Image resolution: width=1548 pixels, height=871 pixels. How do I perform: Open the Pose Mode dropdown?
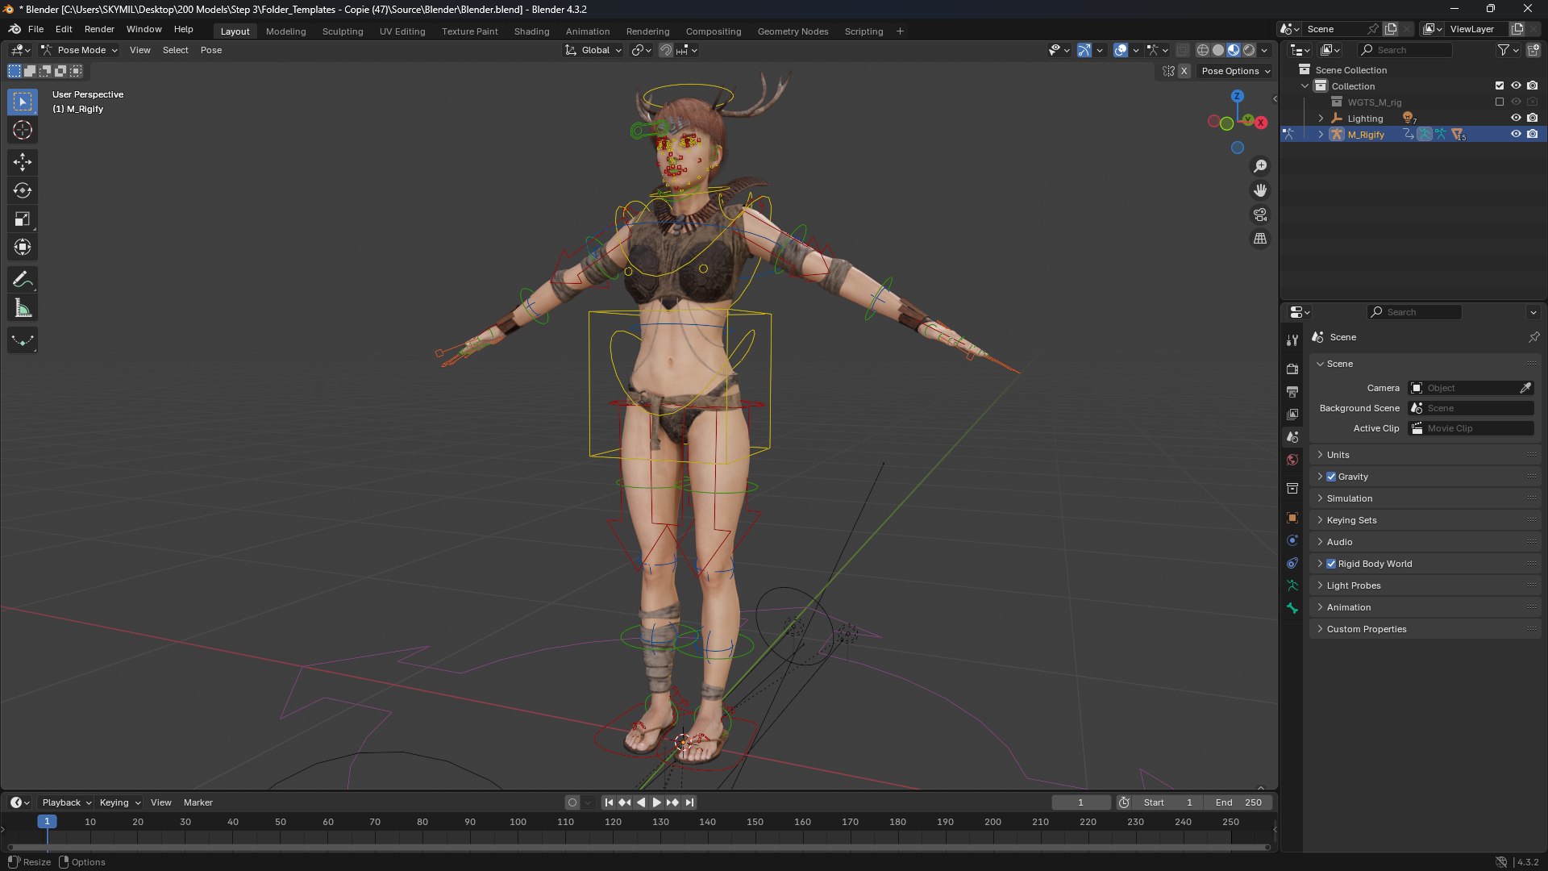coord(80,50)
